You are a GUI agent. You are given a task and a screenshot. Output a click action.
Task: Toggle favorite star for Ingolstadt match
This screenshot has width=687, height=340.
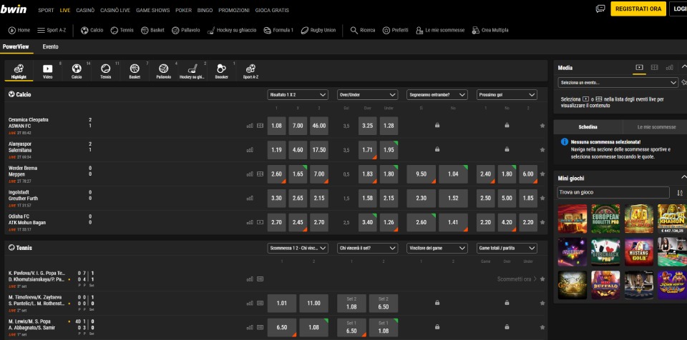click(x=542, y=199)
